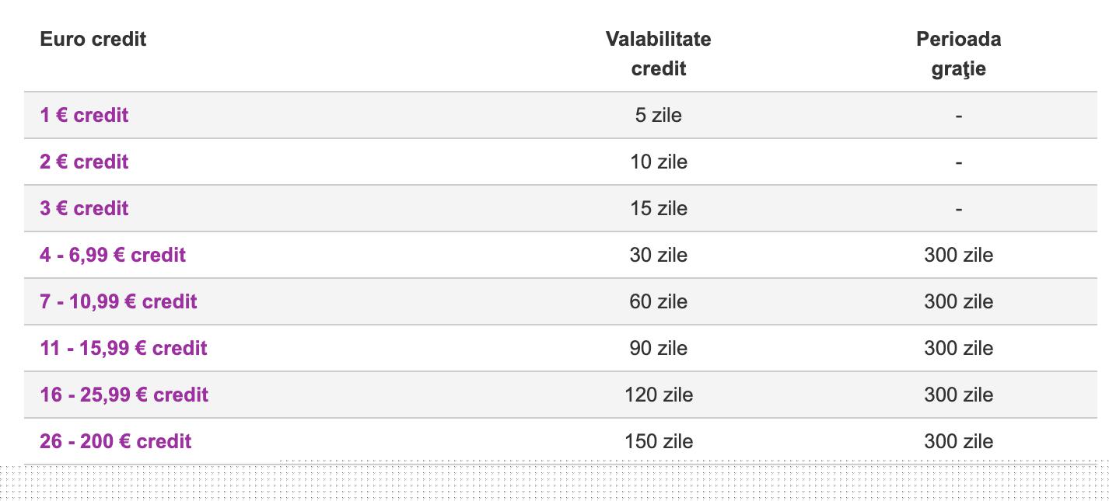This screenshot has width=1109, height=501.
Task: Click the "5 zile" validity cell
Action: (658, 115)
